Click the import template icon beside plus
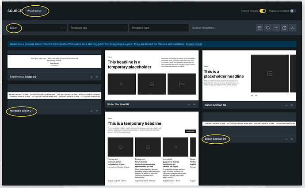The height and width of the screenshot is (188, 305). click(x=284, y=28)
